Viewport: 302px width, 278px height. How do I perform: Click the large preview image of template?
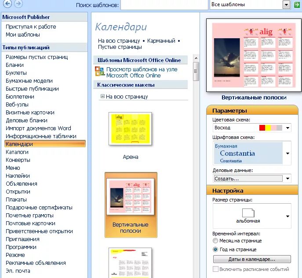[254, 55]
